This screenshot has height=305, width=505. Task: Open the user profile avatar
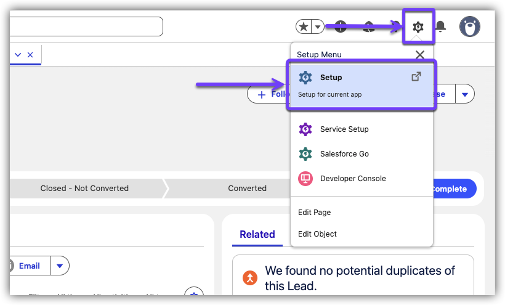pos(470,26)
